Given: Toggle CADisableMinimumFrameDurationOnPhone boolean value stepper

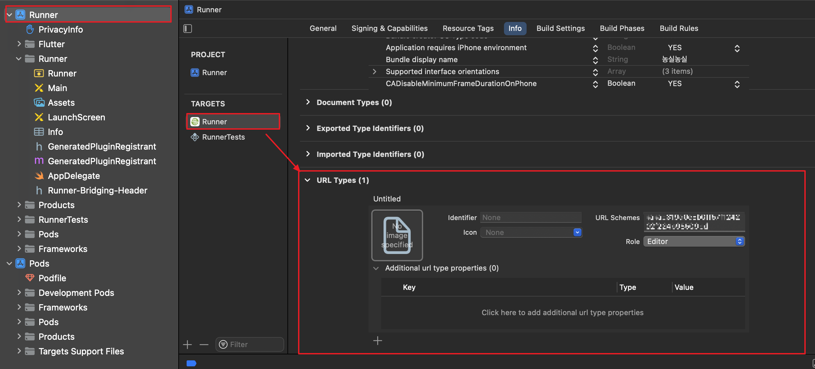Looking at the screenshot, I should pyautogui.click(x=737, y=84).
